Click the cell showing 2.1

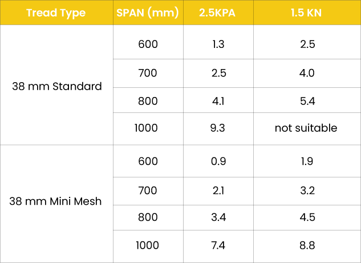point(217,191)
